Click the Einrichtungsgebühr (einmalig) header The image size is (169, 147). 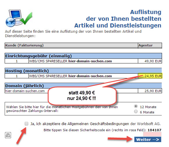click(x=83, y=56)
